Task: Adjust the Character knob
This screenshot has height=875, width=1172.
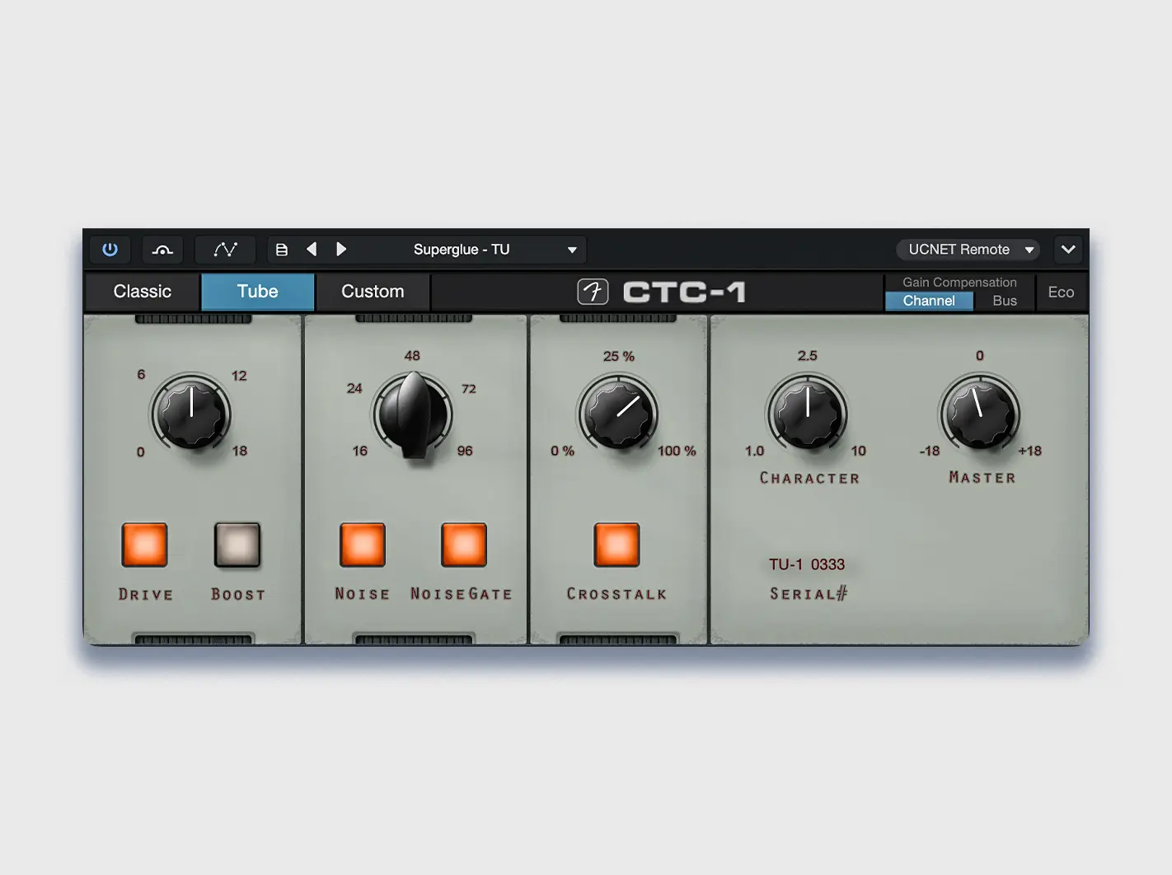Action: (807, 414)
